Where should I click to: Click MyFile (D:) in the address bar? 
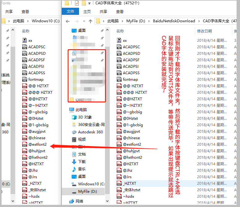(136, 21)
